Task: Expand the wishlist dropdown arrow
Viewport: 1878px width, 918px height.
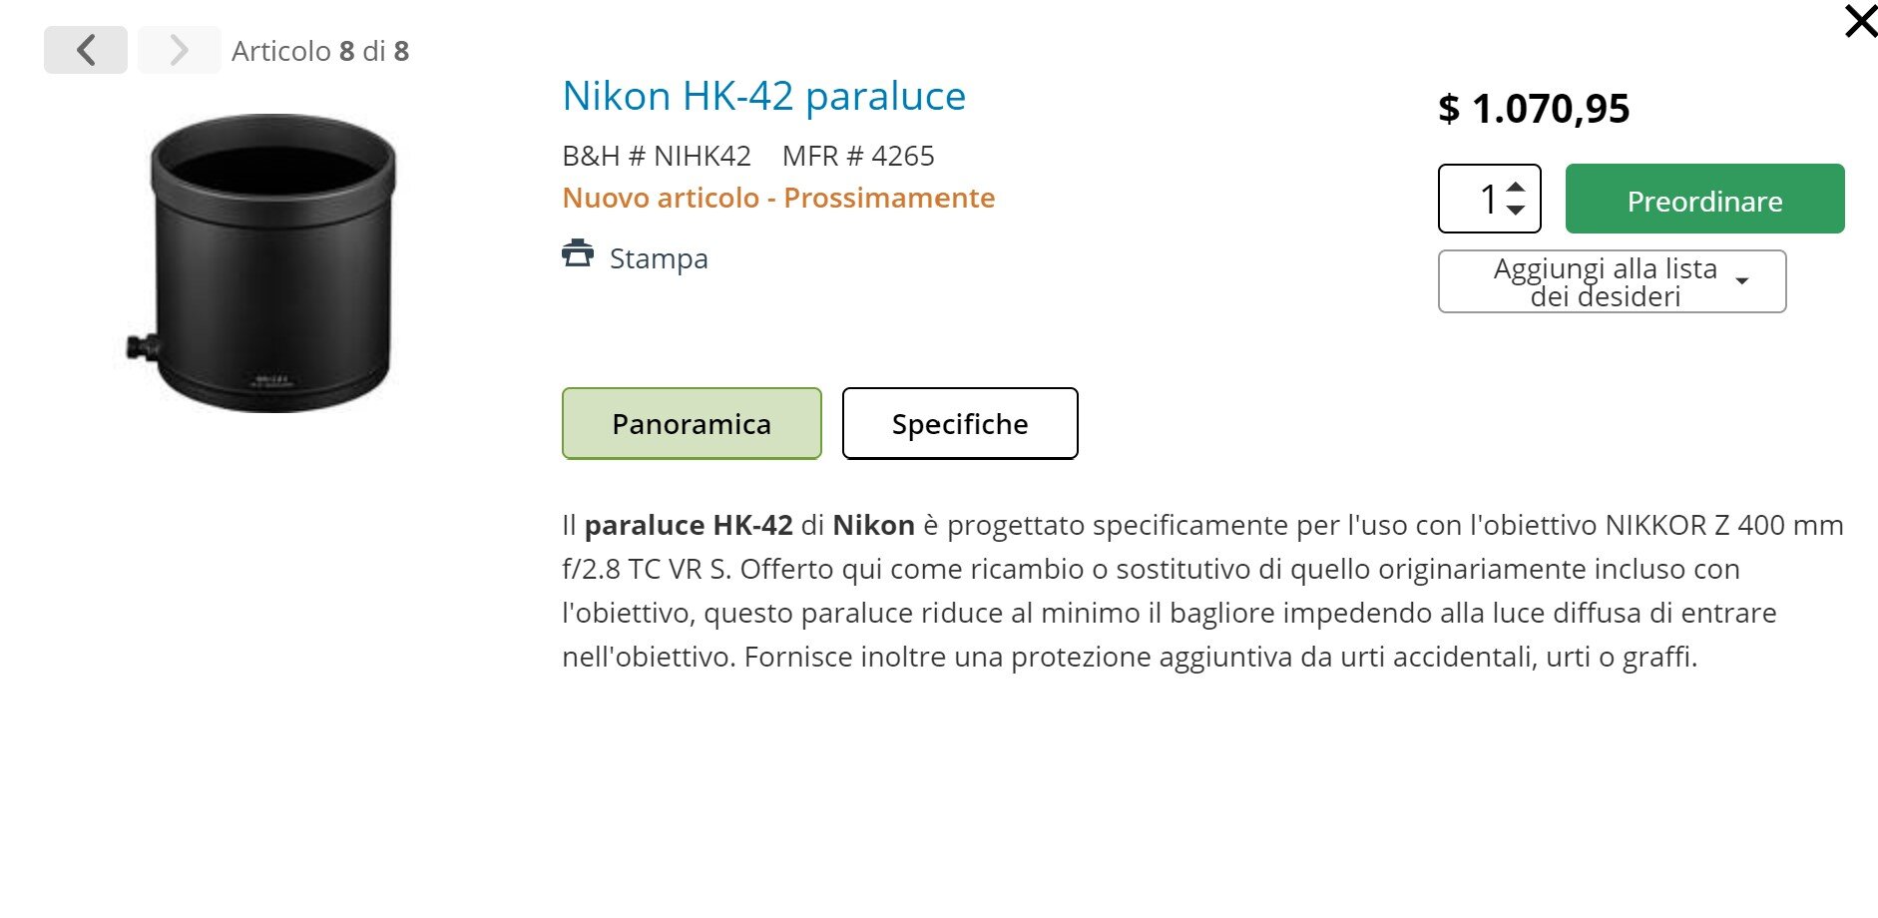Action: [1742, 281]
